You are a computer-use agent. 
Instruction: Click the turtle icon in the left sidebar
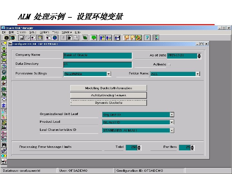4,94
